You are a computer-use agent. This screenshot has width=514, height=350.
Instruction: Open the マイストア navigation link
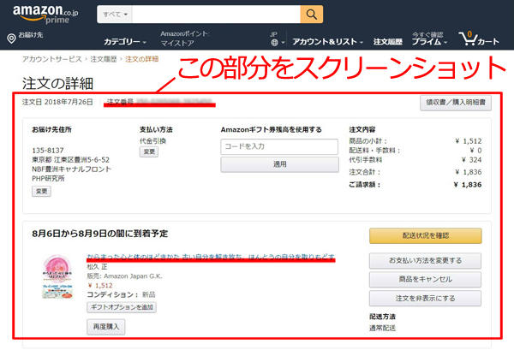click(x=177, y=43)
